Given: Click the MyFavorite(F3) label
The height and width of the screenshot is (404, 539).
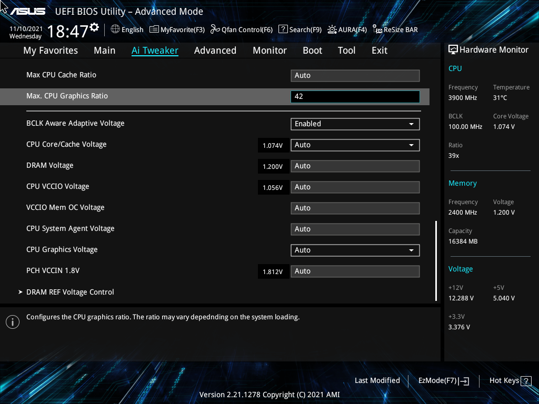Looking at the screenshot, I should click(x=183, y=30).
